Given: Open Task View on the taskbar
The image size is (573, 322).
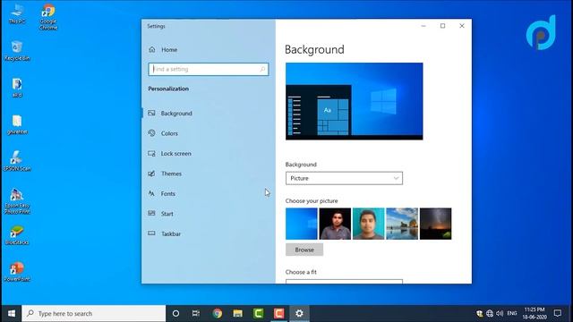Looking at the screenshot, I should [196, 313].
